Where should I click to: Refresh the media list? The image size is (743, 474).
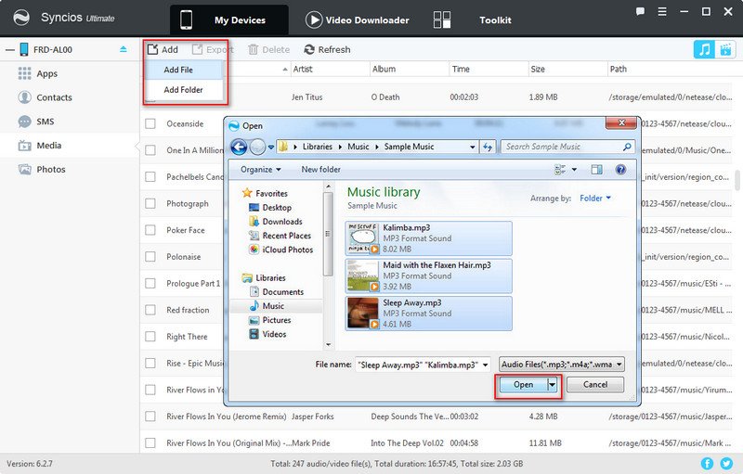pos(327,49)
